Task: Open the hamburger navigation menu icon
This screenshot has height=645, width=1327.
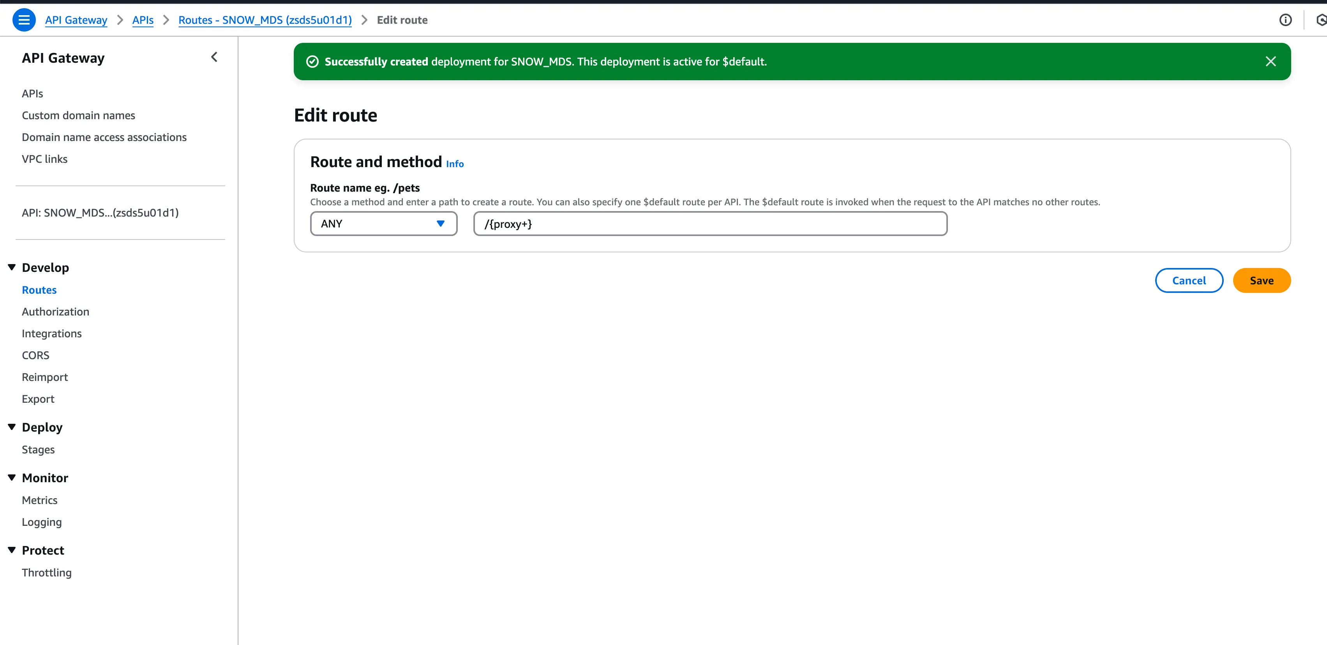Action: click(24, 20)
